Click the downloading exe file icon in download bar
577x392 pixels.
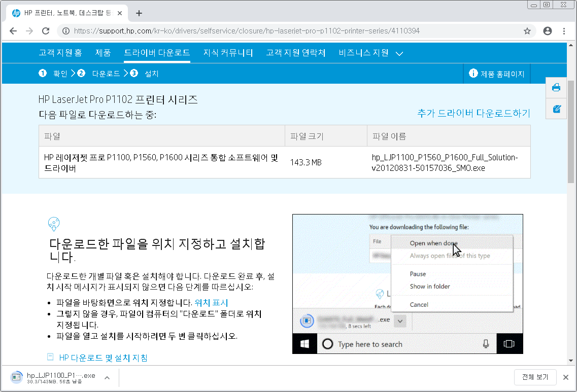point(16,377)
